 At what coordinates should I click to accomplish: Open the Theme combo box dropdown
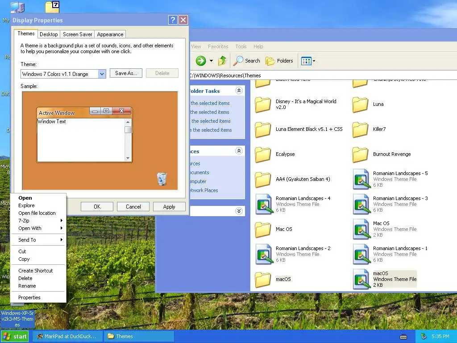click(x=102, y=74)
